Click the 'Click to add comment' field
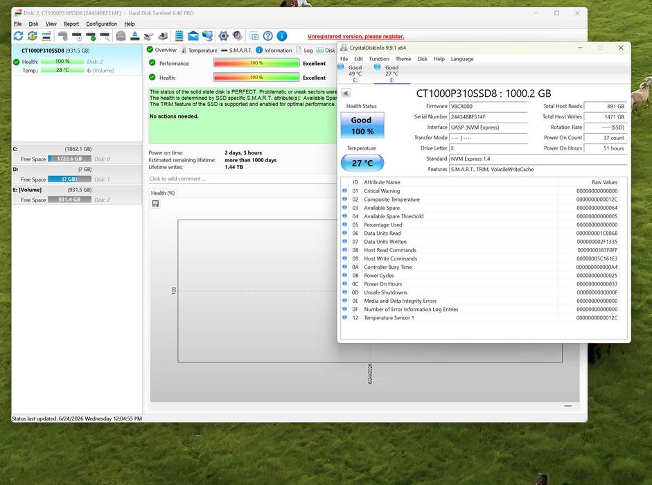Viewport: 652px width, 485px height. (243, 179)
